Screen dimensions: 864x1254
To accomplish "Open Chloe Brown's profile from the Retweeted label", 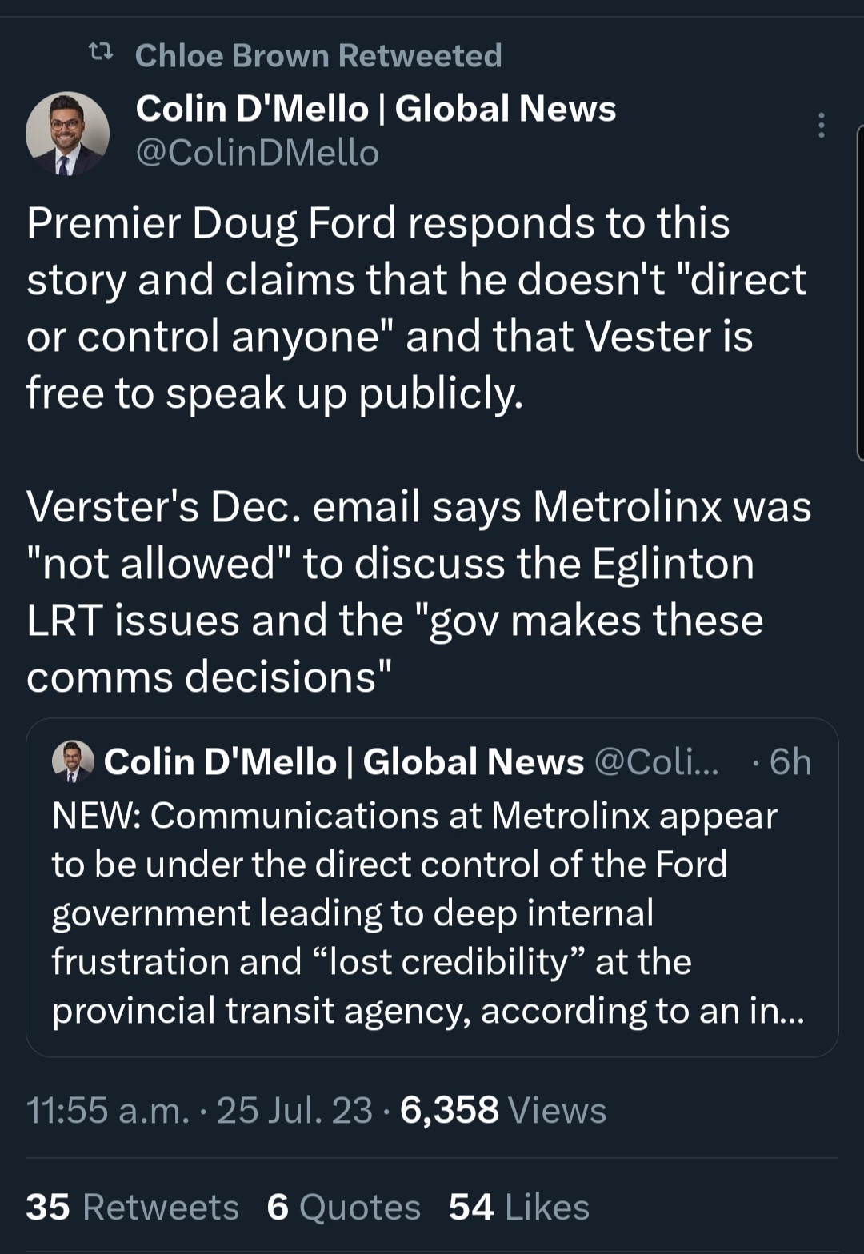I will (x=318, y=55).
